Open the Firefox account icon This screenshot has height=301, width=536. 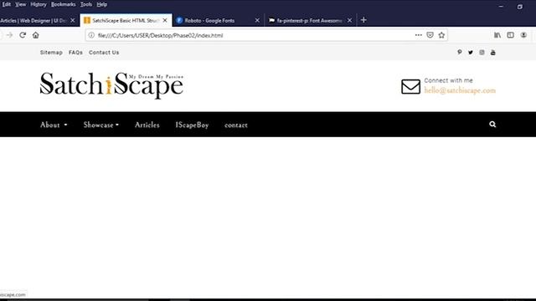pyautogui.click(x=523, y=35)
